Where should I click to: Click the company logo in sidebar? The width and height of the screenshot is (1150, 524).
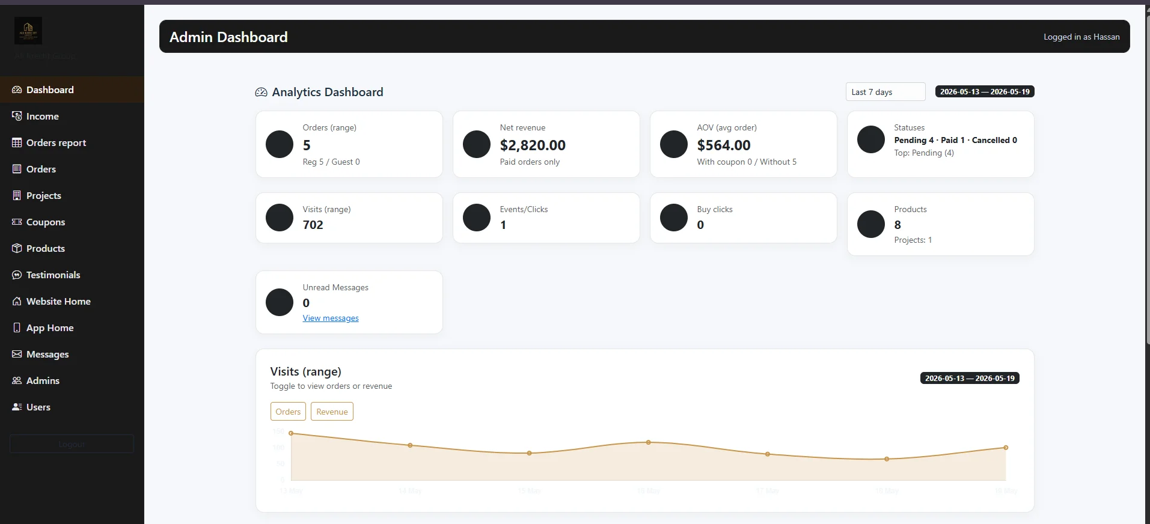click(28, 31)
